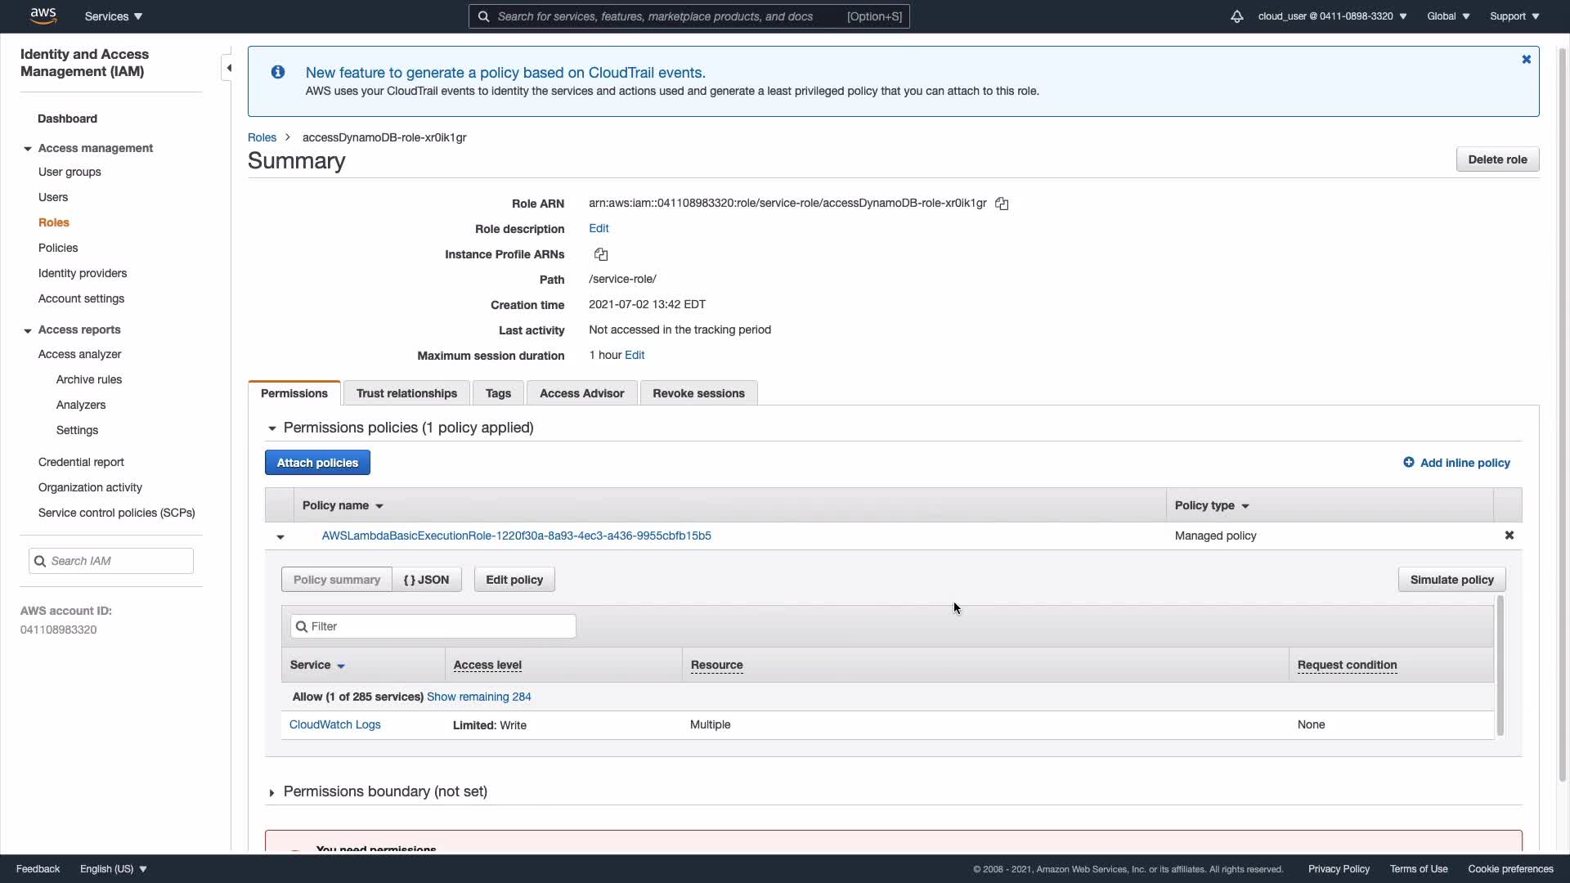Open the notifications bell icon
Viewport: 1570px width, 883px height.
1236,16
